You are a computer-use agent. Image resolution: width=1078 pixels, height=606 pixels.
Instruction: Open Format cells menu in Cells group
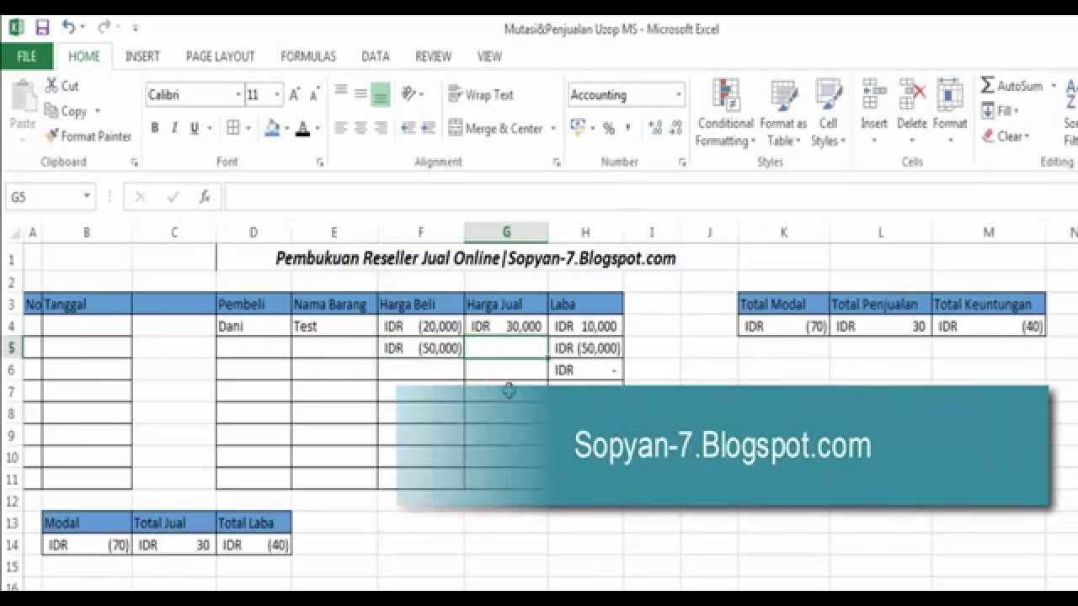950,112
